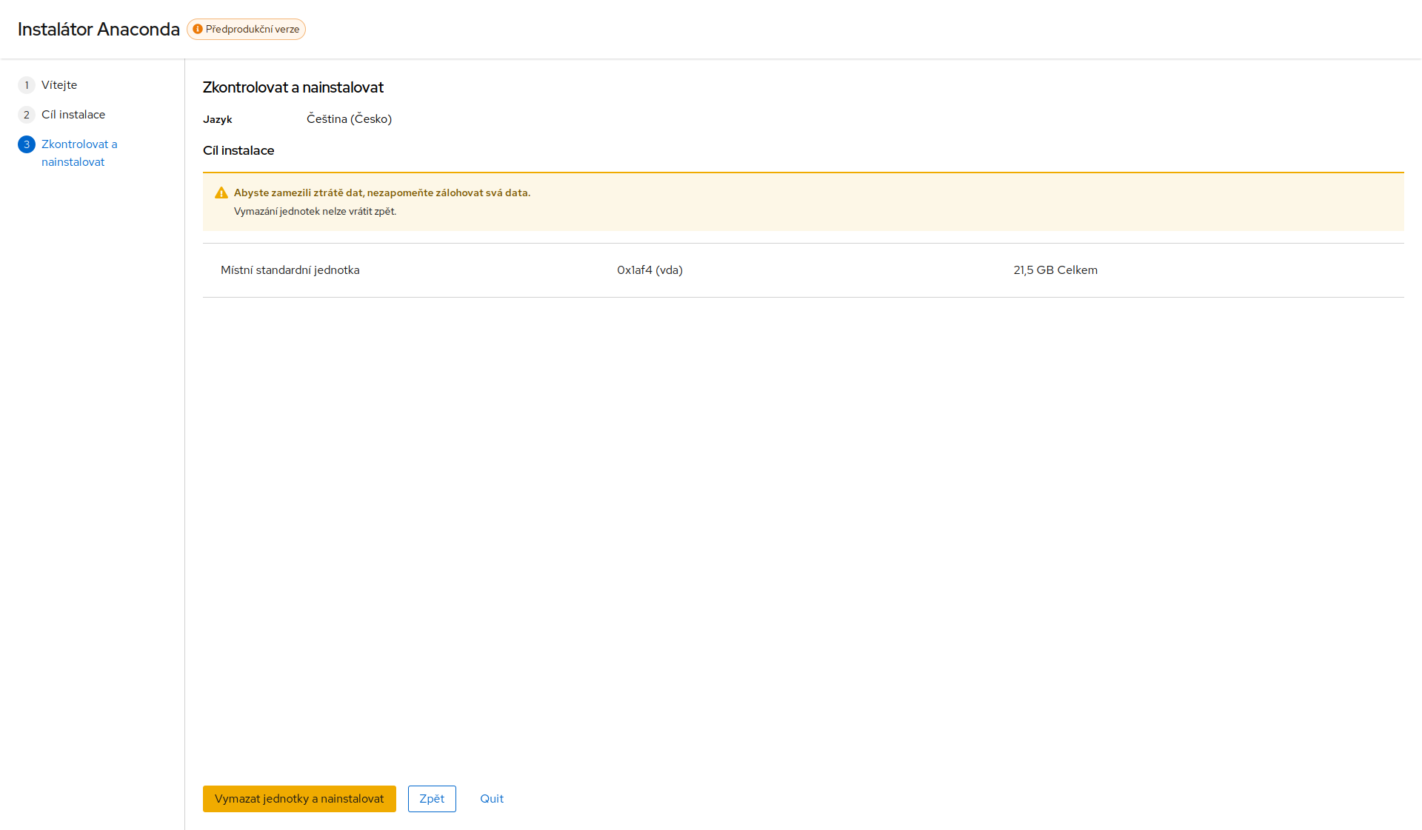Click the Cíl instalace section heading

(238, 150)
